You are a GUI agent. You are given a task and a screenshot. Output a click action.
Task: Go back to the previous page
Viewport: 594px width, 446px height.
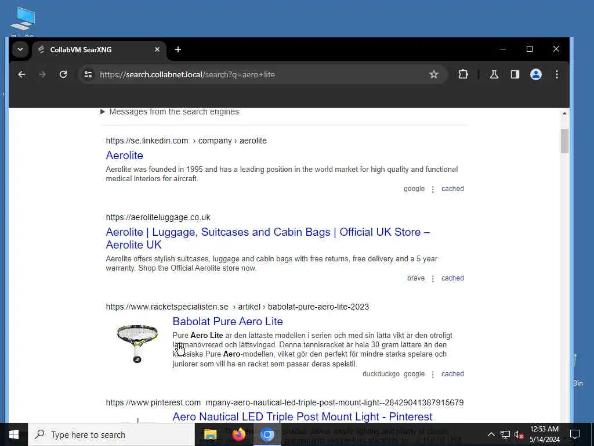pos(21,74)
